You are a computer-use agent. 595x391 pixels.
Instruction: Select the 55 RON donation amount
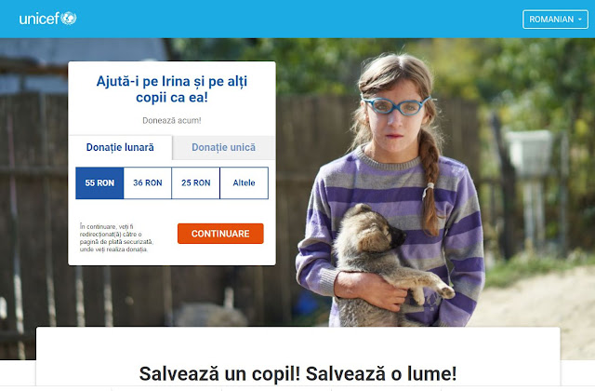[99, 182]
